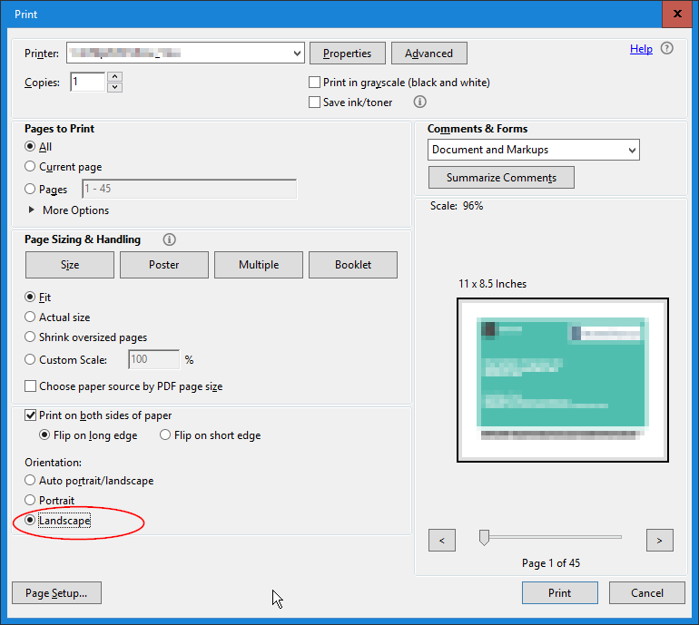
Task: Cancel the print dialog
Action: click(x=647, y=593)
